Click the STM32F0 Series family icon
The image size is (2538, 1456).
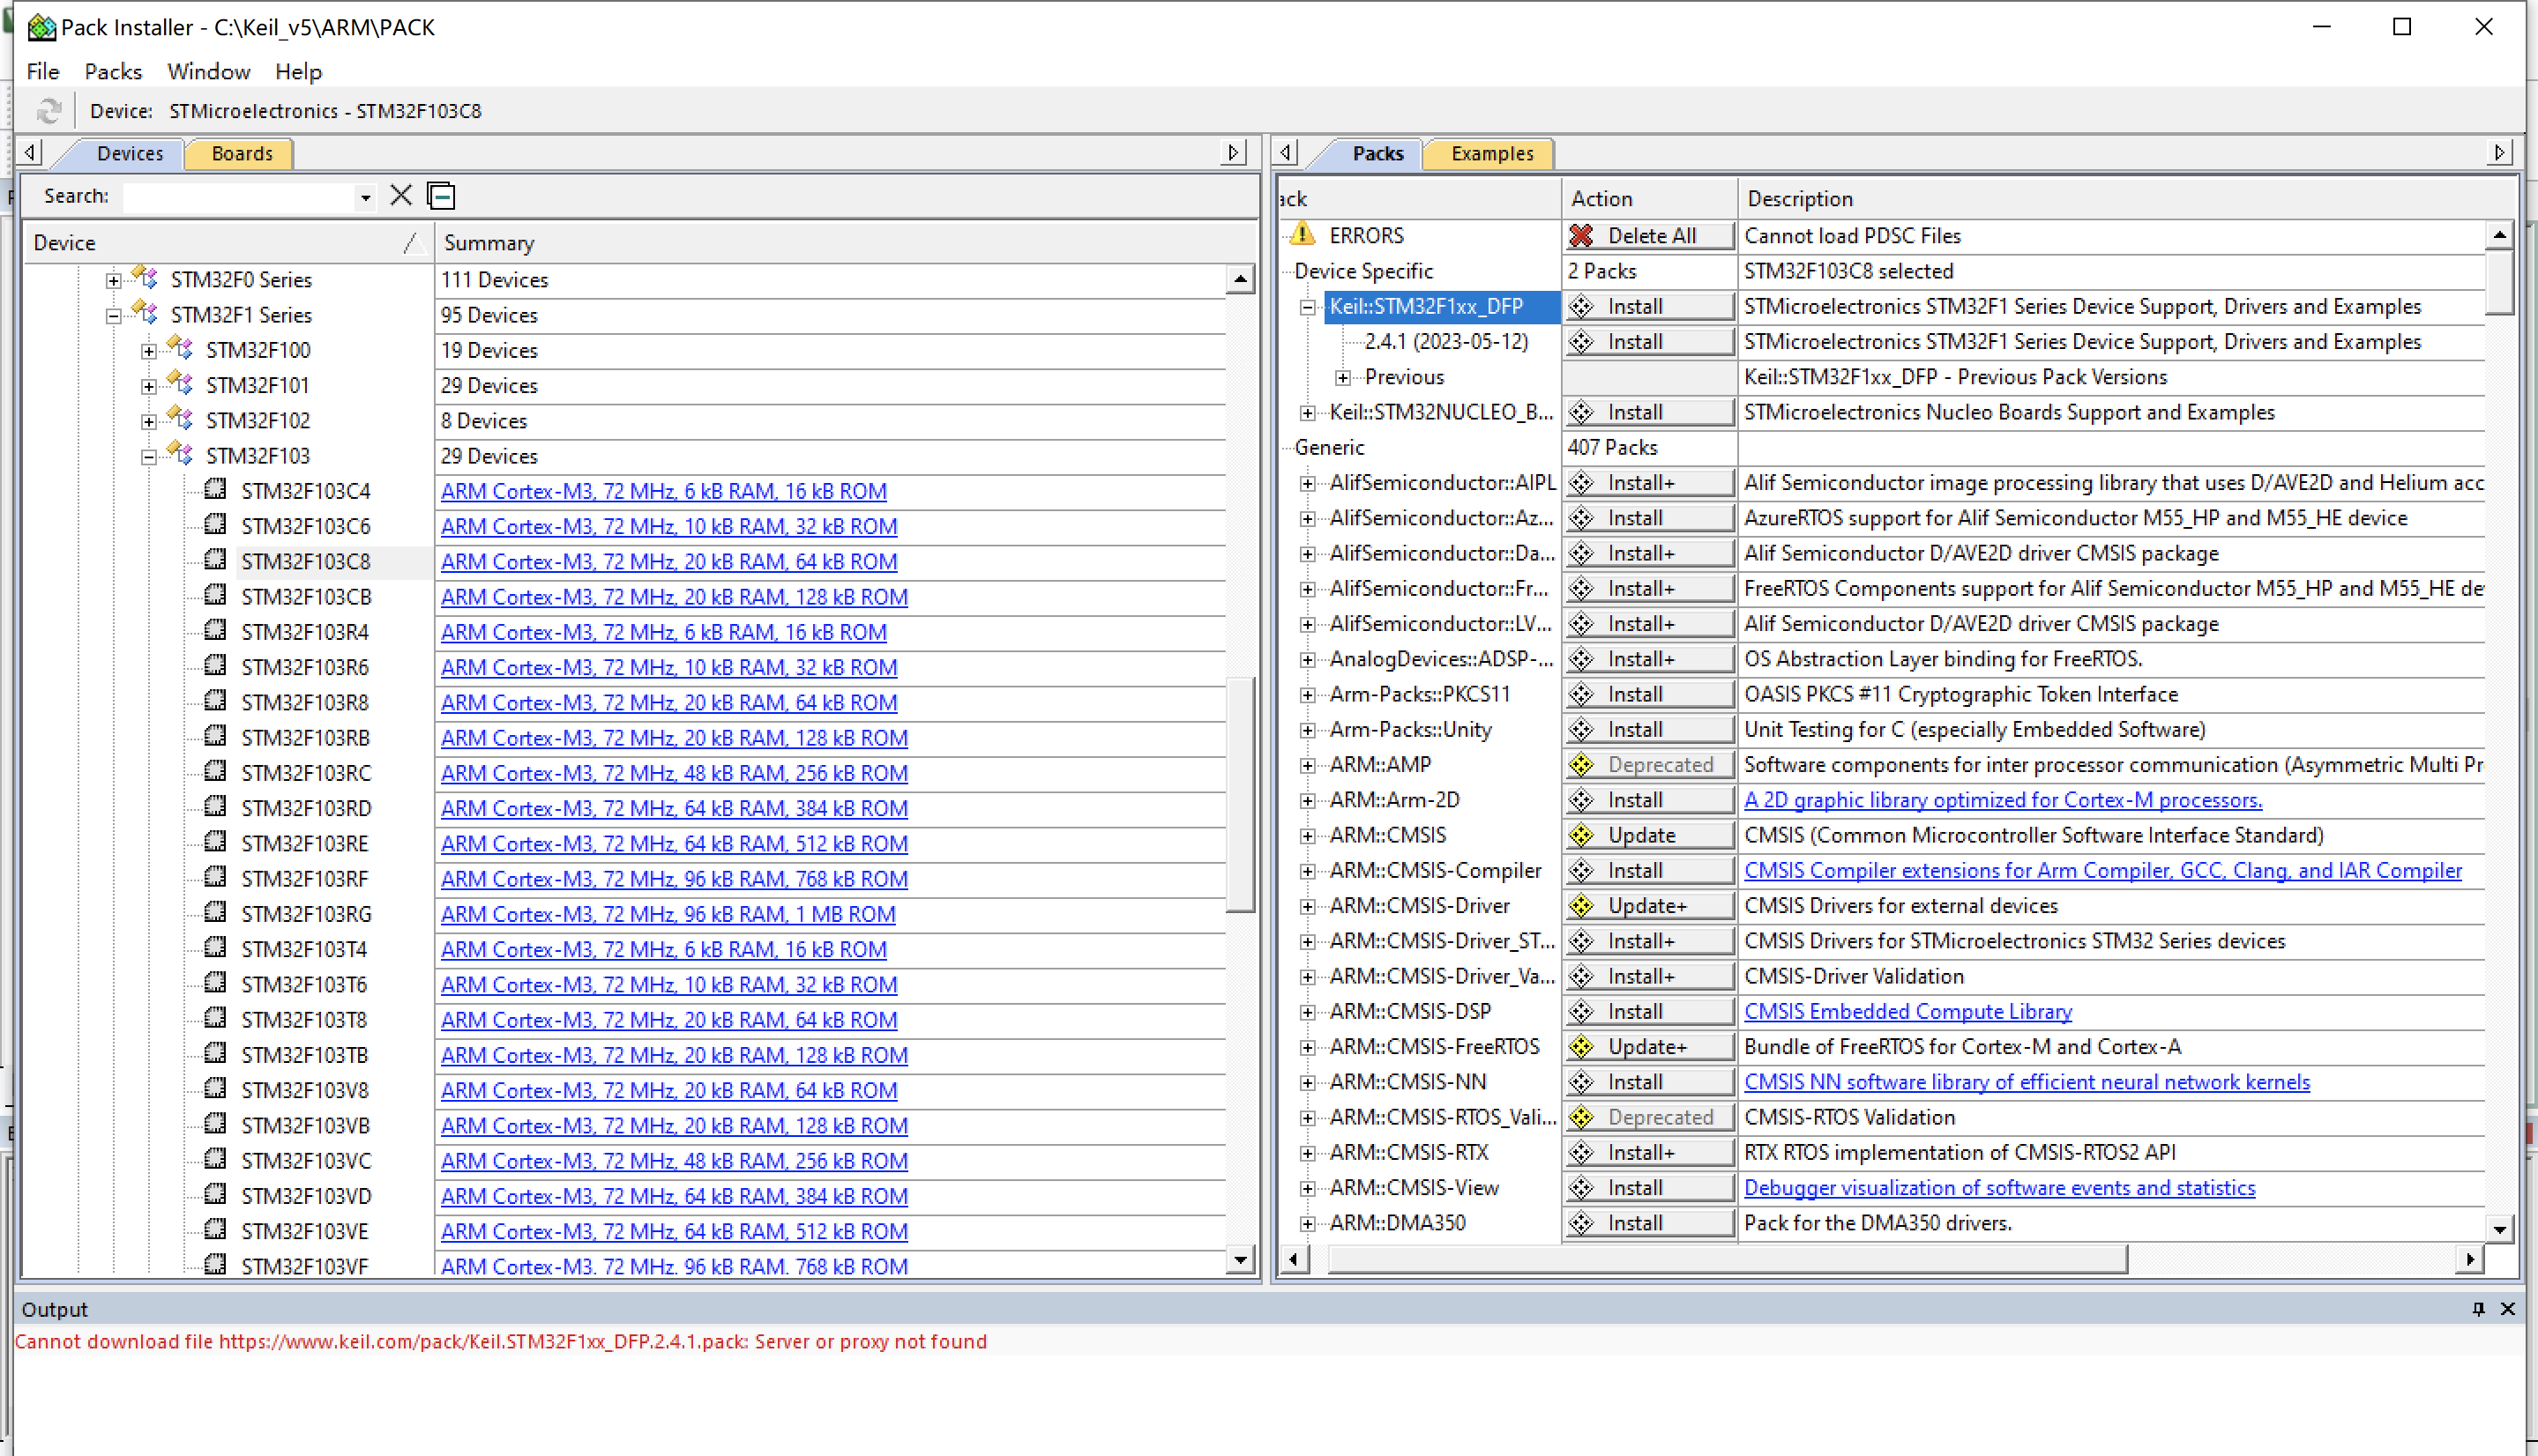tap(146, 277)
